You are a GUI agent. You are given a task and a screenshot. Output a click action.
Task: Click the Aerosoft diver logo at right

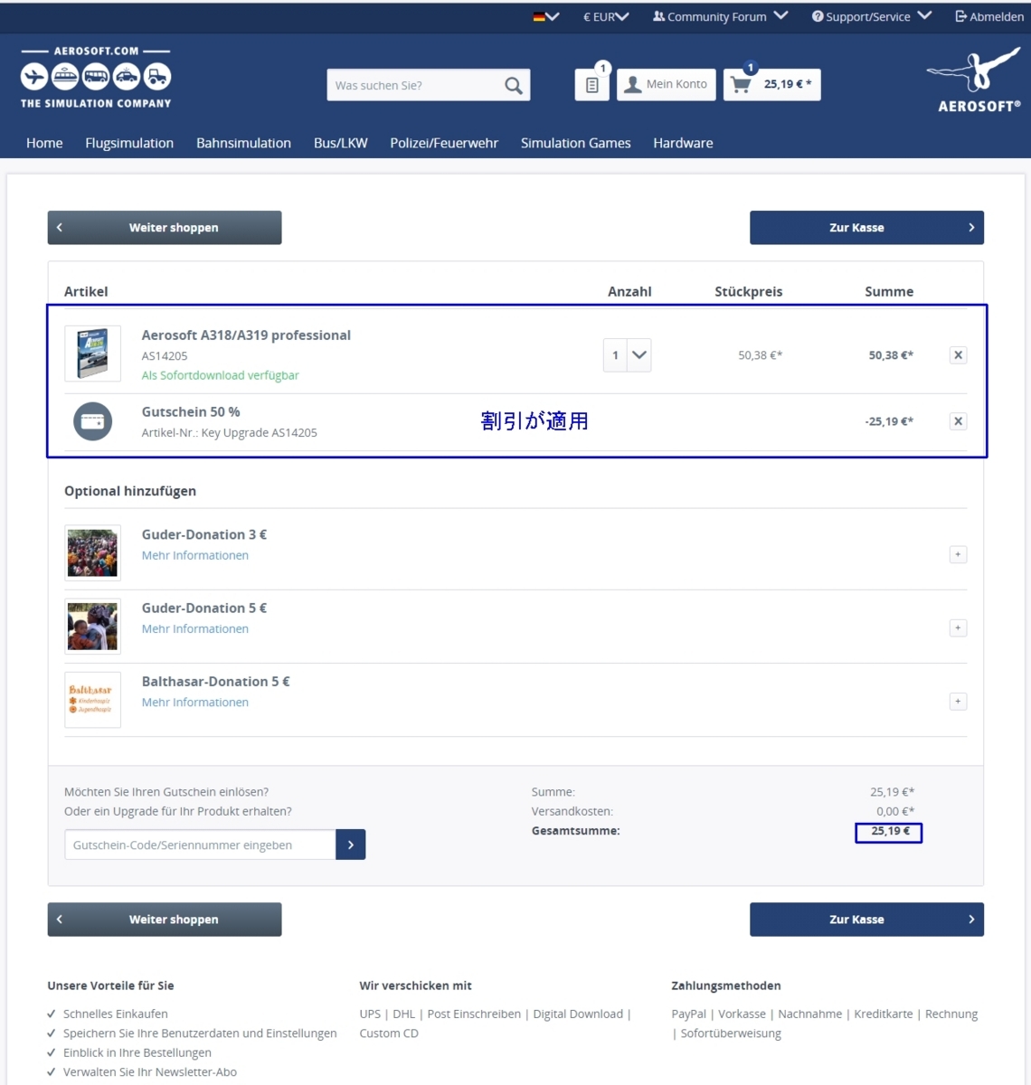click(974, 80)
